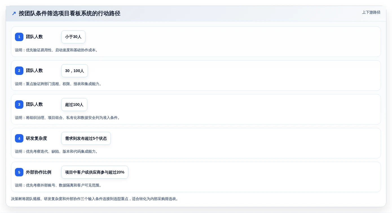Click note about 跨部门流程、权限、报表和集成能力
392x213 pixels.
[x=58, y=84]
